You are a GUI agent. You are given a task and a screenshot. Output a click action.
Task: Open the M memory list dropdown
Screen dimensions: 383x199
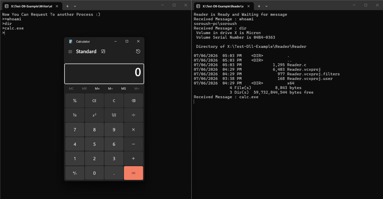coord(137,88)
